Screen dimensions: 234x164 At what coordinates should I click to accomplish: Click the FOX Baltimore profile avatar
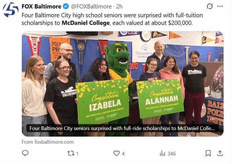click(x=10, y=9)
